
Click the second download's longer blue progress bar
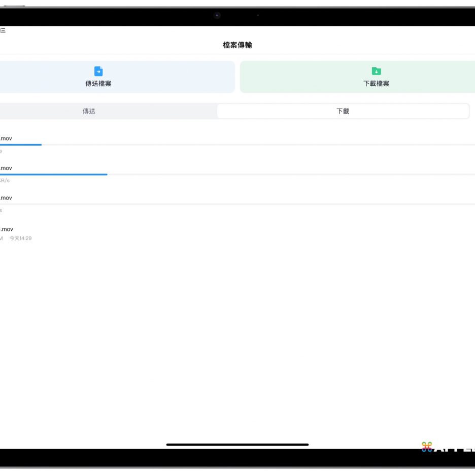tap(53, 174)
